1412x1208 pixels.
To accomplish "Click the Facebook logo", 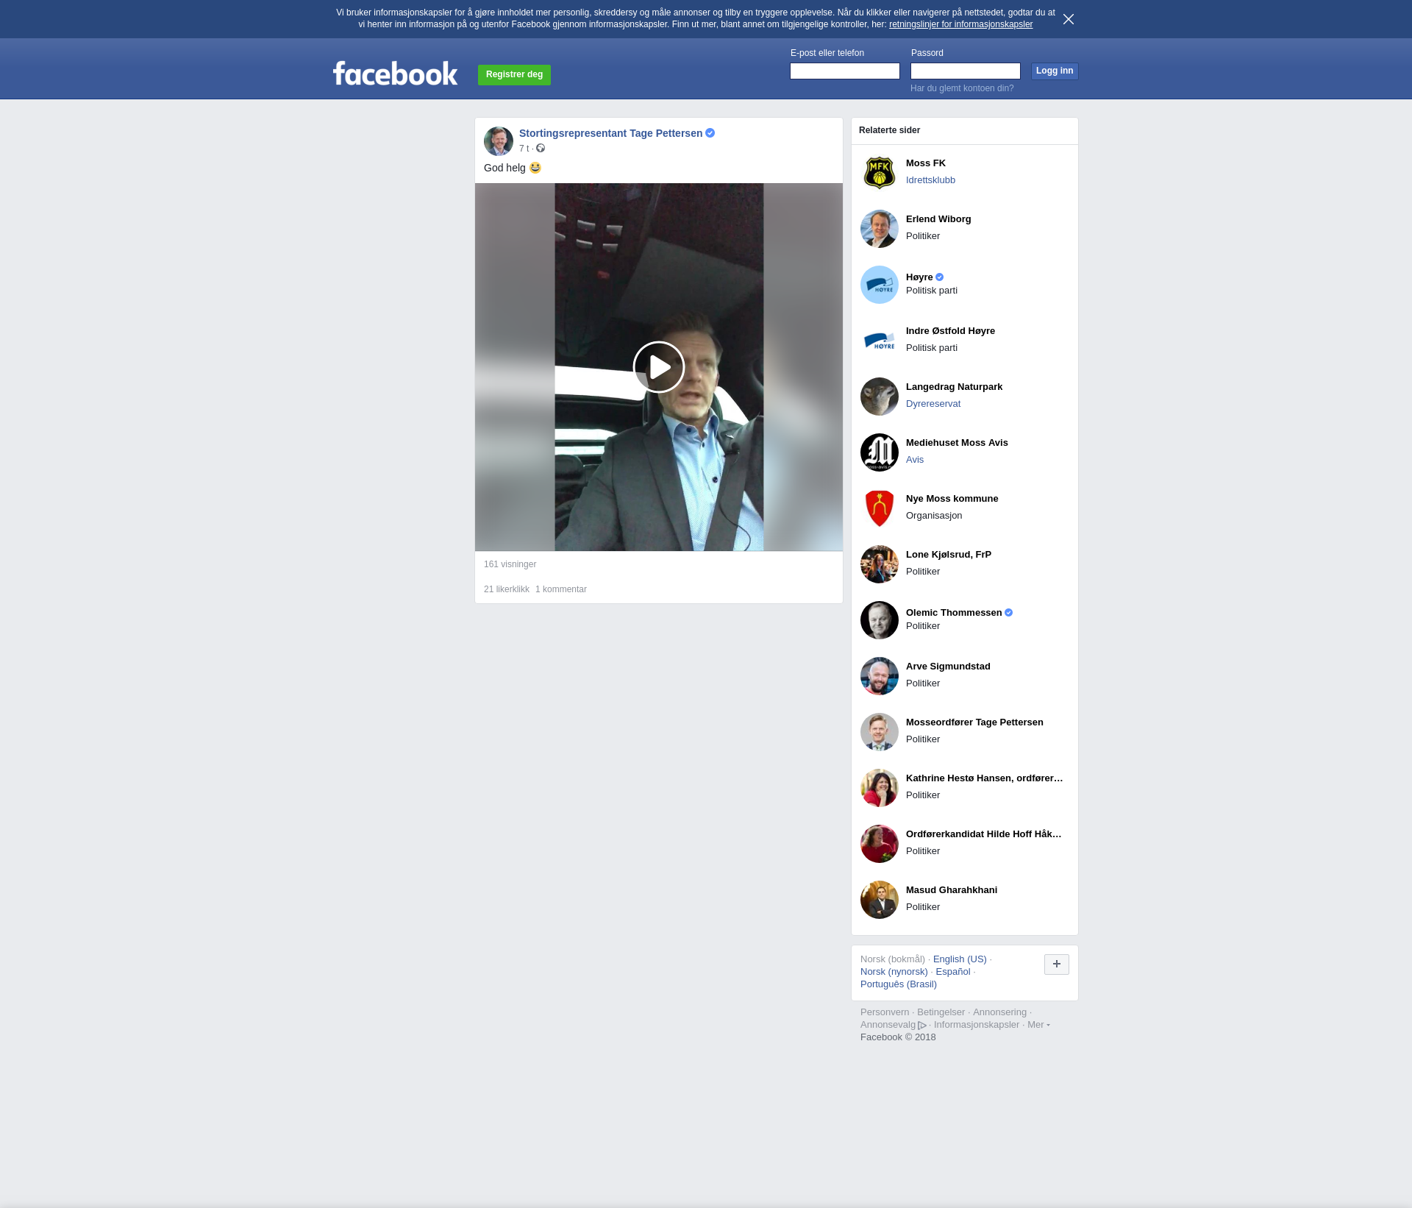I will coord(395,74).
